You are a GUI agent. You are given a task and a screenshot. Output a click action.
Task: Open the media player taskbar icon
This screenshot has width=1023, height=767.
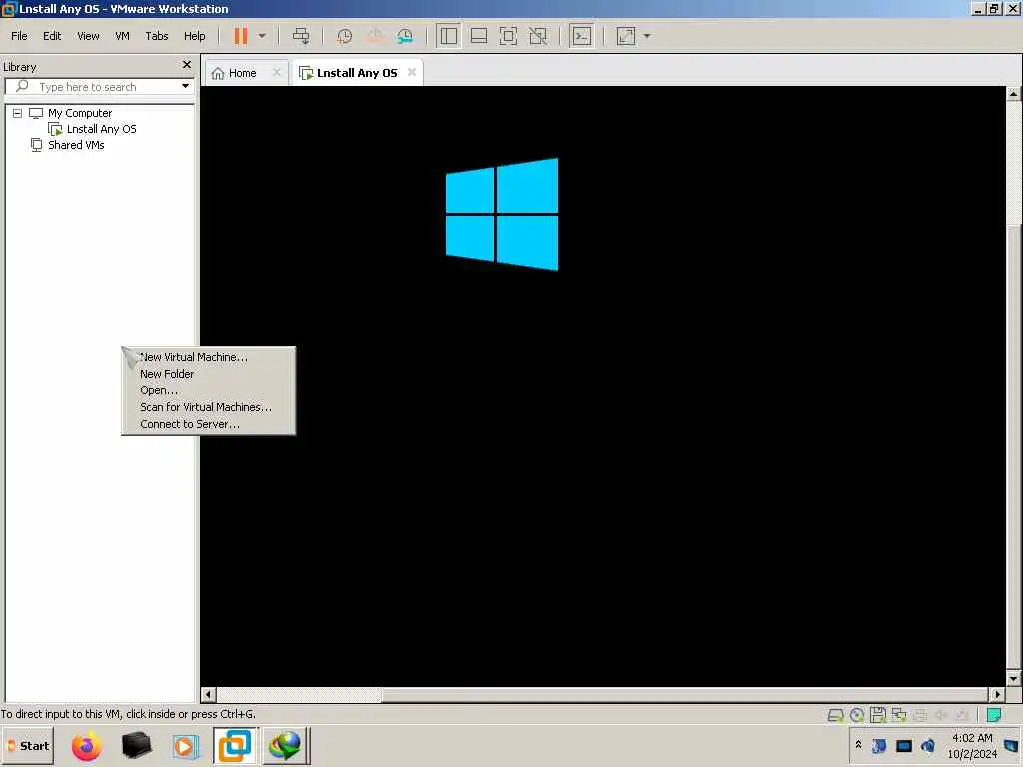point(185,746)
